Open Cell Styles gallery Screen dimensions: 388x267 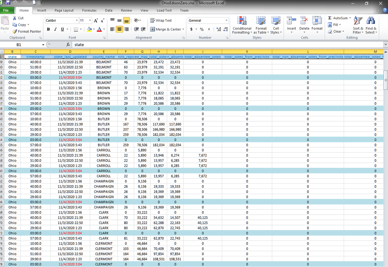pyautogui.click(x=276, y=25)
